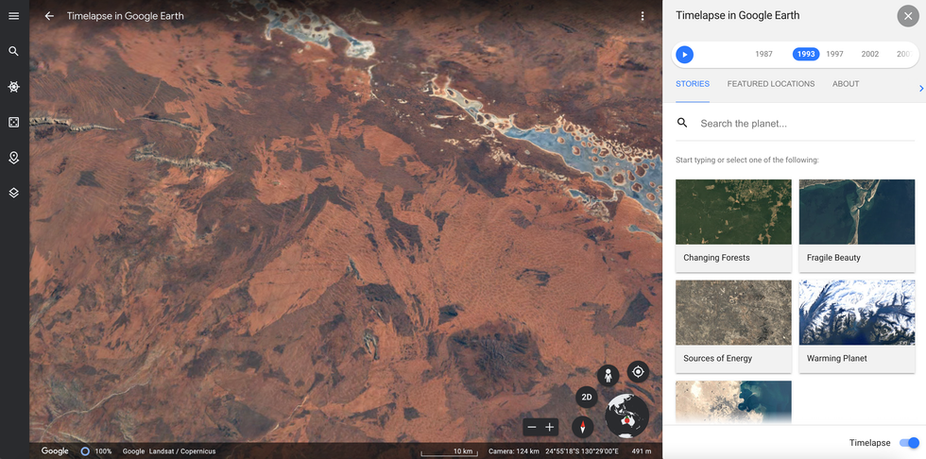Click the search icon in the panel
The height and width of the screenshot is (459, 926).
pos(682,123)
